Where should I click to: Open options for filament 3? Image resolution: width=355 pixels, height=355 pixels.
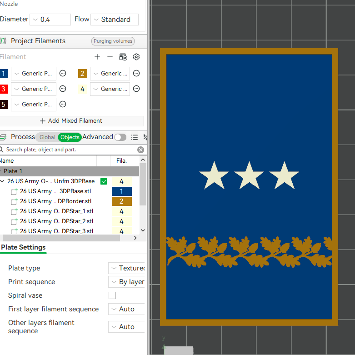click(63, 89)
